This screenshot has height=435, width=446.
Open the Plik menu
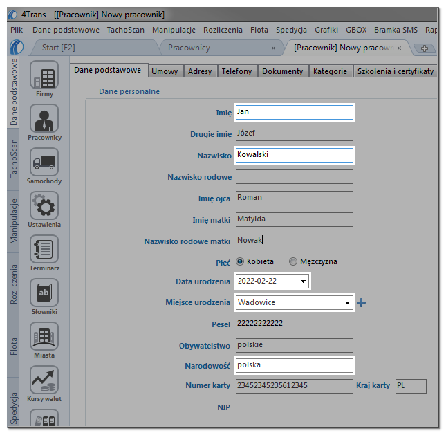coord(17,30)
